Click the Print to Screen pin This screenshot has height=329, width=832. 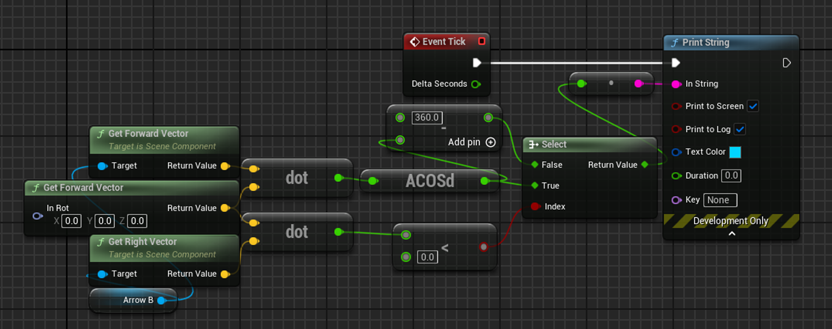click(676, 106)
